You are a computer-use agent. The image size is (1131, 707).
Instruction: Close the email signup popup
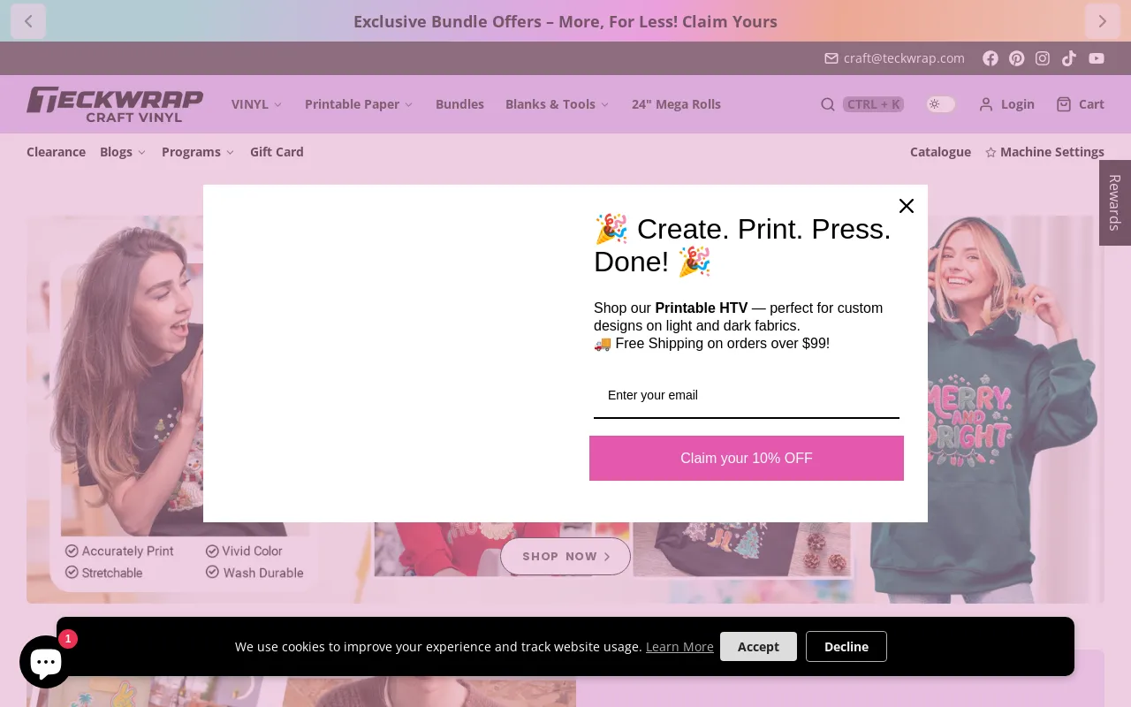pyautogui.click(x=906, y=206)
